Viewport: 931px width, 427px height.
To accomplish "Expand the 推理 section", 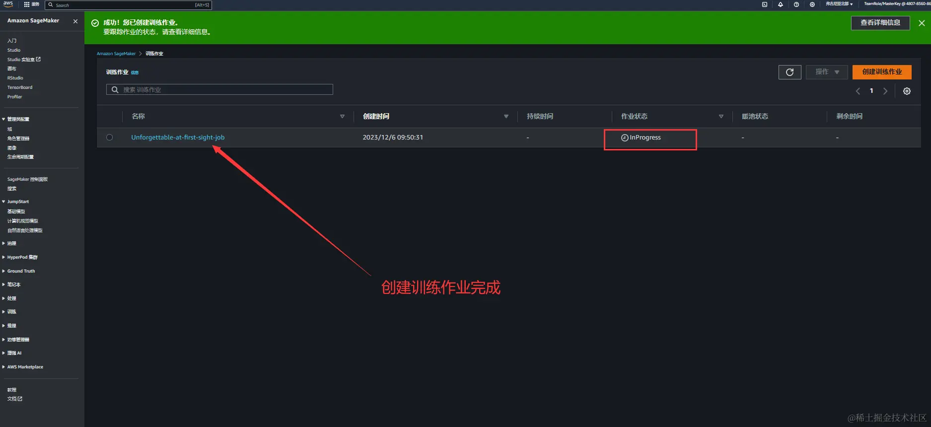I will coord(3,326).
